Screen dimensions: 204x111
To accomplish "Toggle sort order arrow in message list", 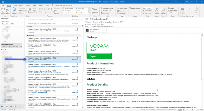I will tap(80, 24).
